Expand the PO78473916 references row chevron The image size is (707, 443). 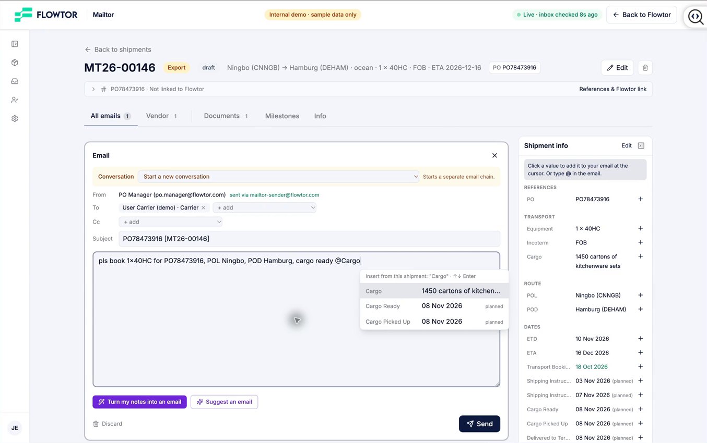pos(93,89)
